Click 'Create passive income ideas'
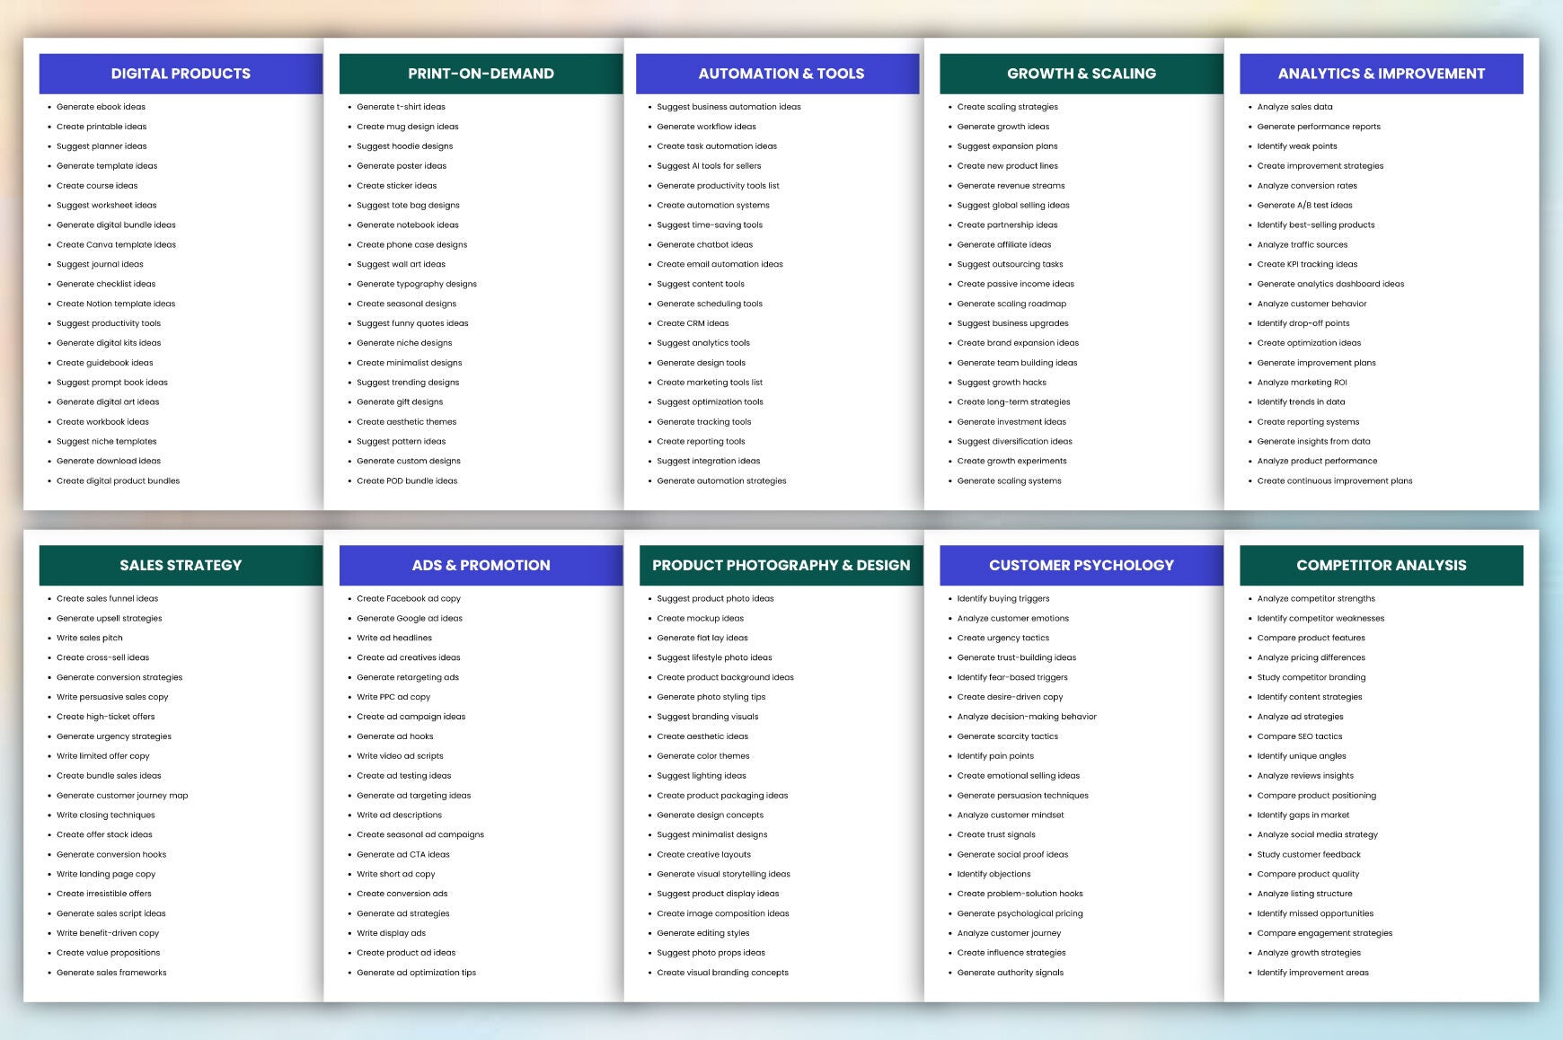 click(x=1016, y=284)
